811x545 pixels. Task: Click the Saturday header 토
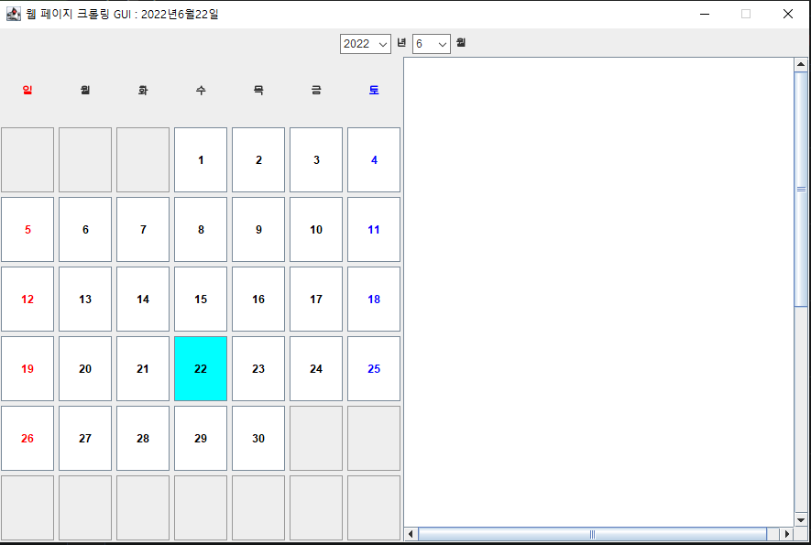pyautogui.click(x=374, y=90)
